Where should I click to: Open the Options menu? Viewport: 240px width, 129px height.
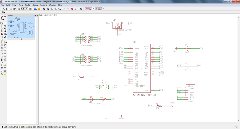tap(43, 5)
